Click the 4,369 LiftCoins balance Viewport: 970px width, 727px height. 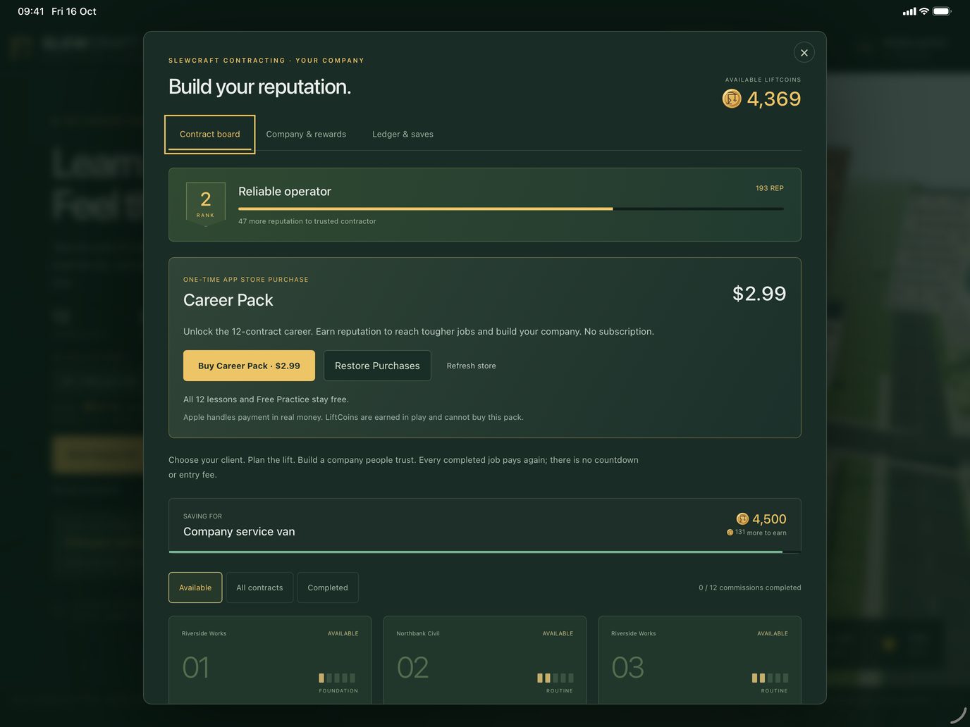coord(774,99)
